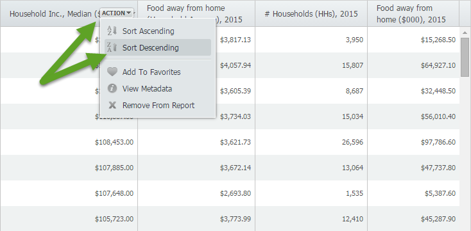Click the Sort Descending Z-A icon
Screen dimensions: 471x231
tap(112, 47)
